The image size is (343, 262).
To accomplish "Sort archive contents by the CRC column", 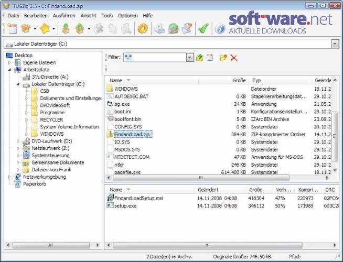I will tap(330, 190).
